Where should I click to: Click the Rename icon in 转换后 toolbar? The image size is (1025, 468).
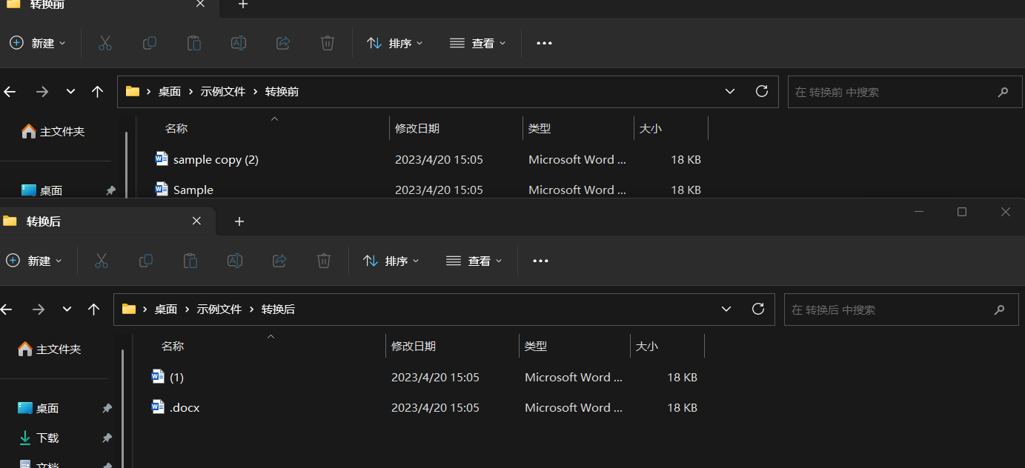pyautogui.click(x=234, y=260)
